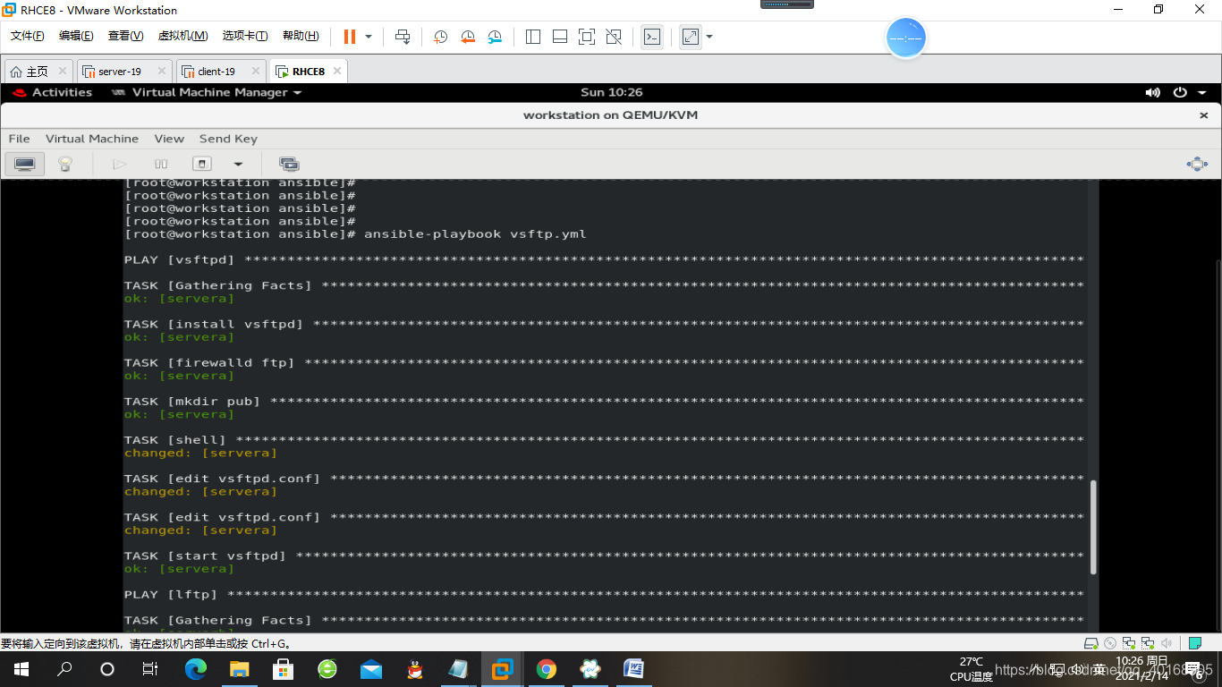Open the Virtual Machine menu in virt-manager
The width and height of the screenshot is (1222, 687).
(92, 139)
